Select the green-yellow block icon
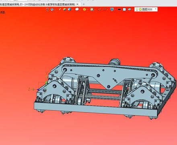Viewport: 177px width, 145px height. pyautogui.click(x=65, y=9)
